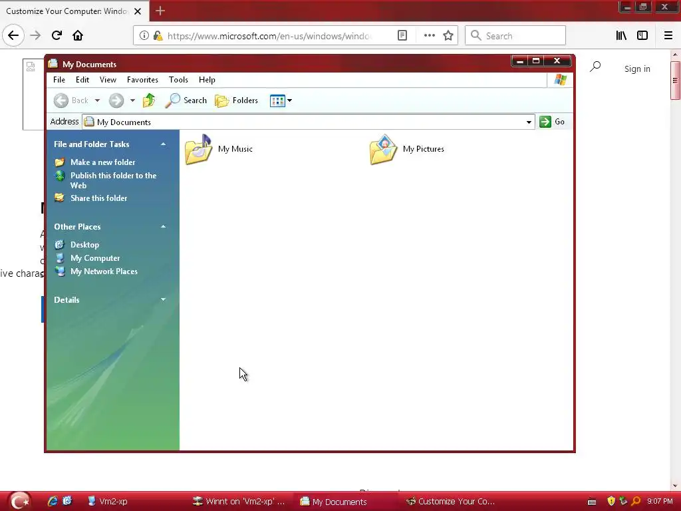Open the Tools menu
The image size is (681, 511).
pos(178,80)
